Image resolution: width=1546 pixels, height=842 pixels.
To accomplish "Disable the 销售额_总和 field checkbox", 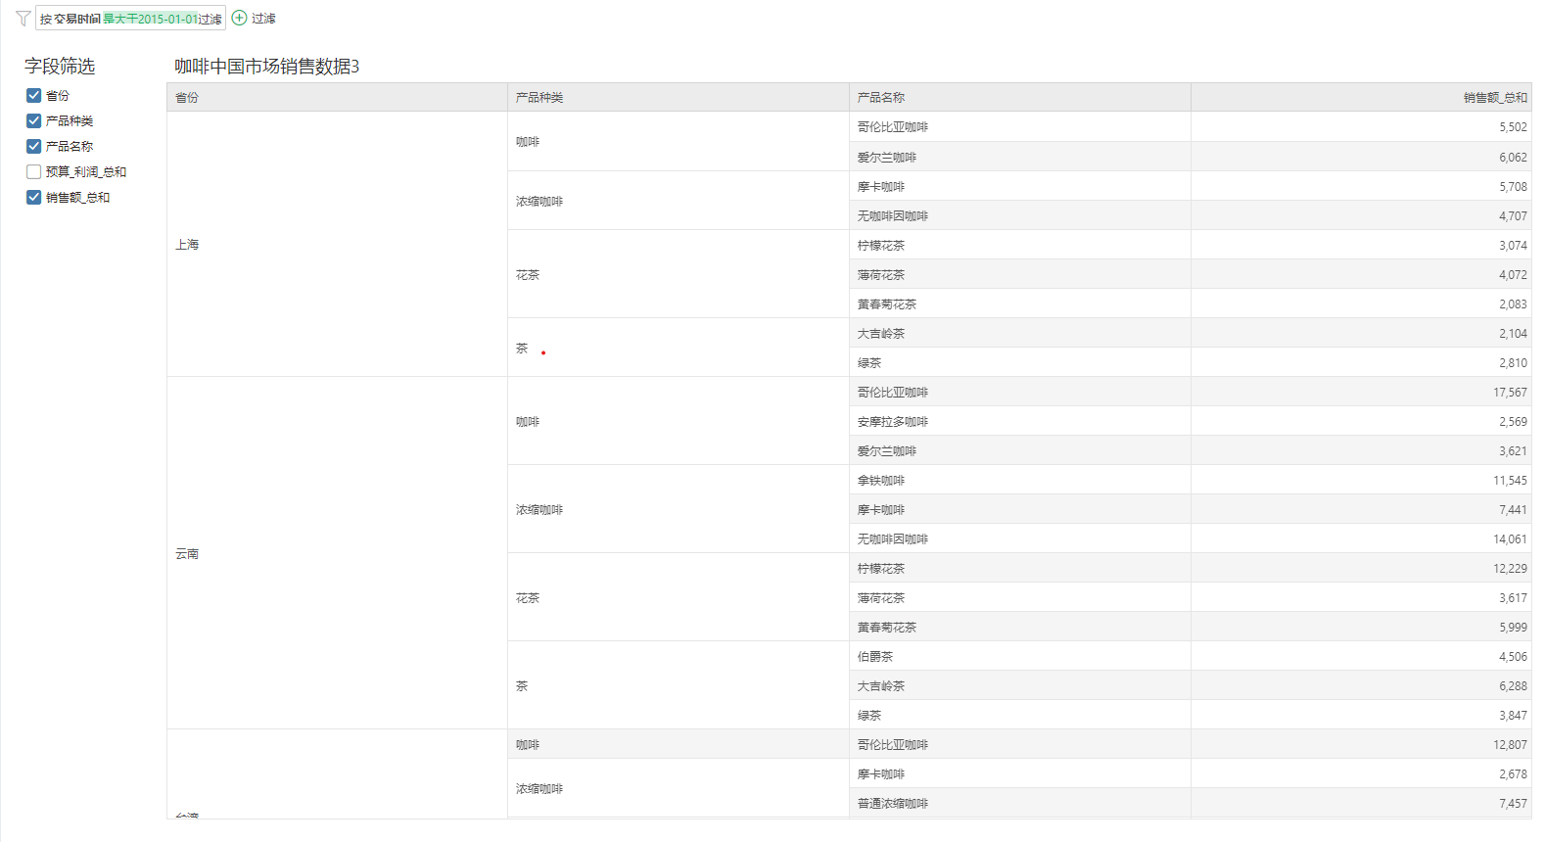I will [x=34, y=197].
